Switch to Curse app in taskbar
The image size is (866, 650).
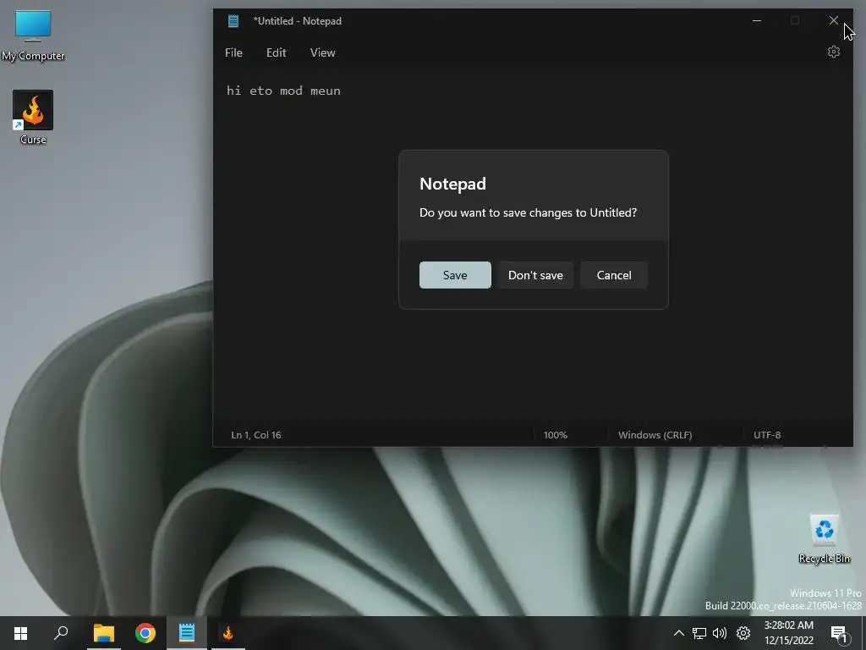(x=227, y=633)
